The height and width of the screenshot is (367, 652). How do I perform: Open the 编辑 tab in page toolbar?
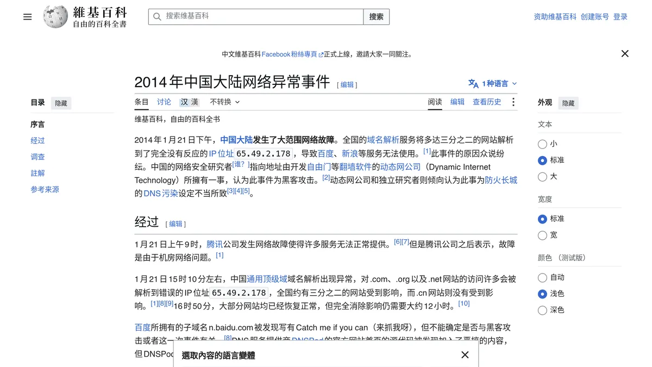pyautogui.click(x=457, y=102)
